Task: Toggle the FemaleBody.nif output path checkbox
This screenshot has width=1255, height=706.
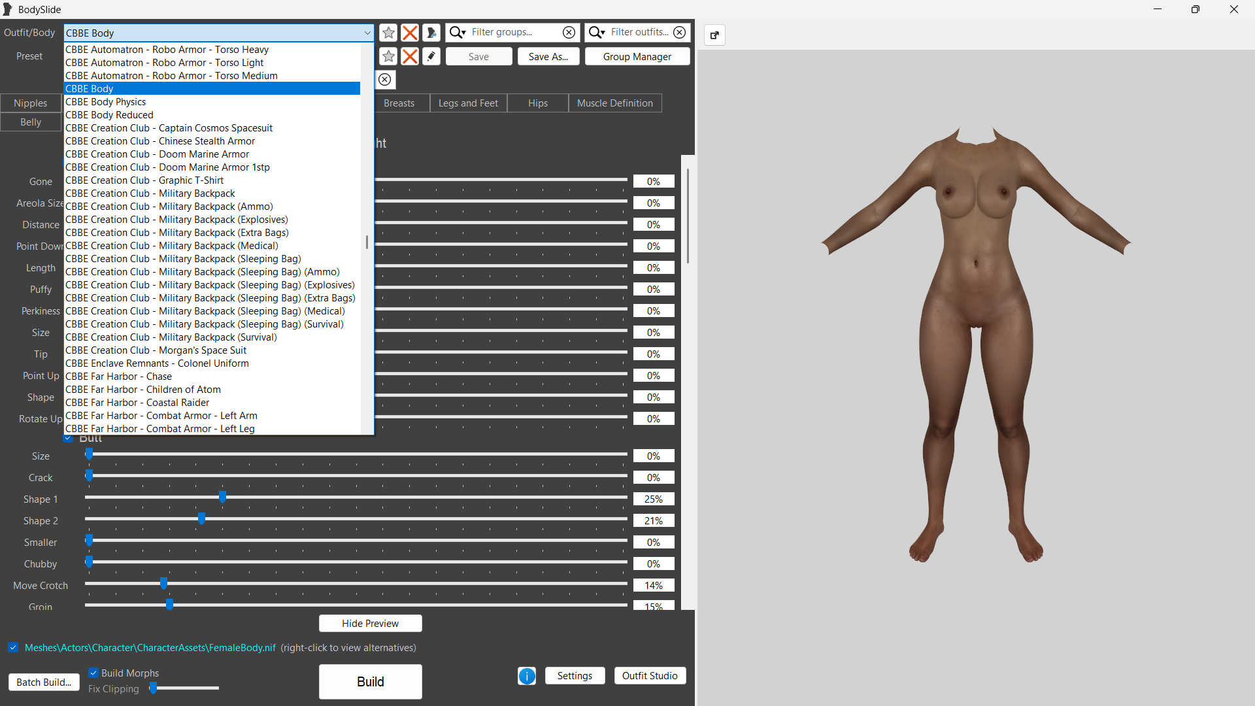Action: pos(13,647)
